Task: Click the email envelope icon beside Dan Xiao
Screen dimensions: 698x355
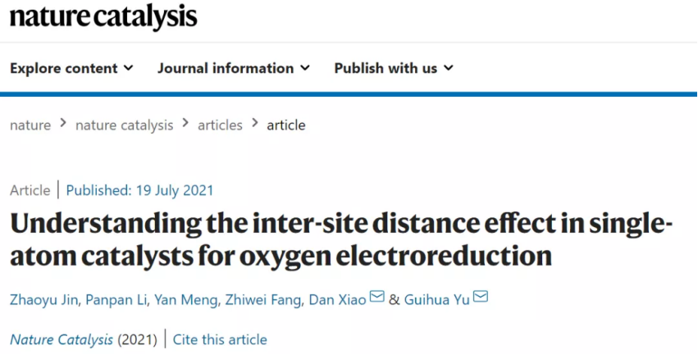Action: tap(377, 296)
